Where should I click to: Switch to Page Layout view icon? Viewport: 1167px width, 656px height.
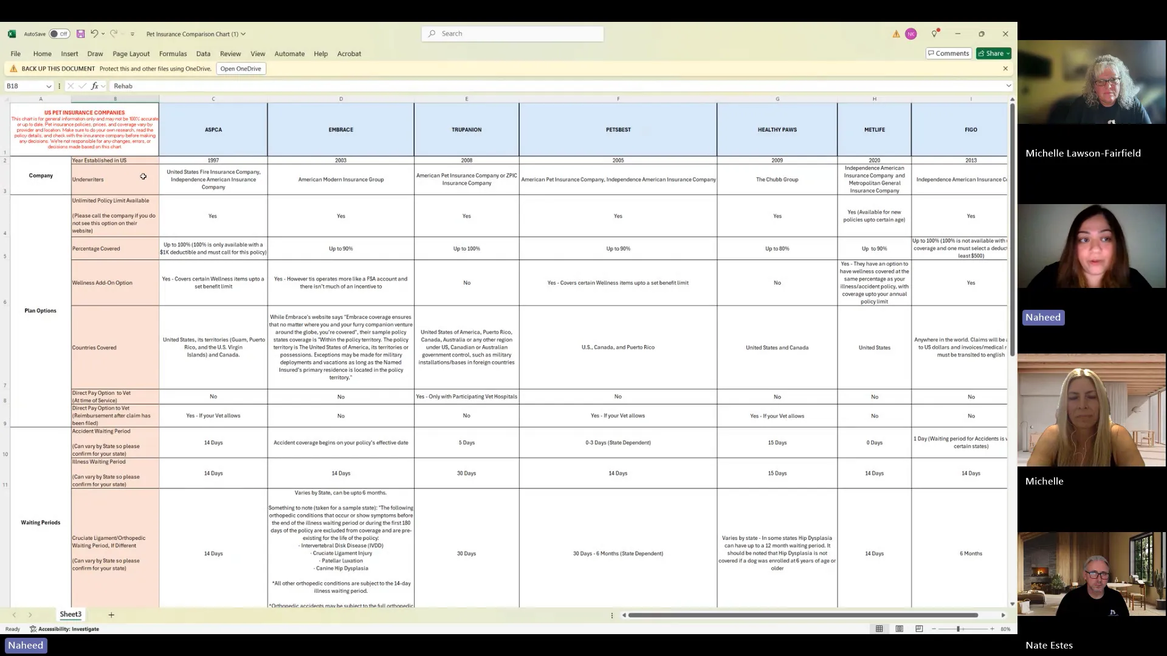click(899, 629)
